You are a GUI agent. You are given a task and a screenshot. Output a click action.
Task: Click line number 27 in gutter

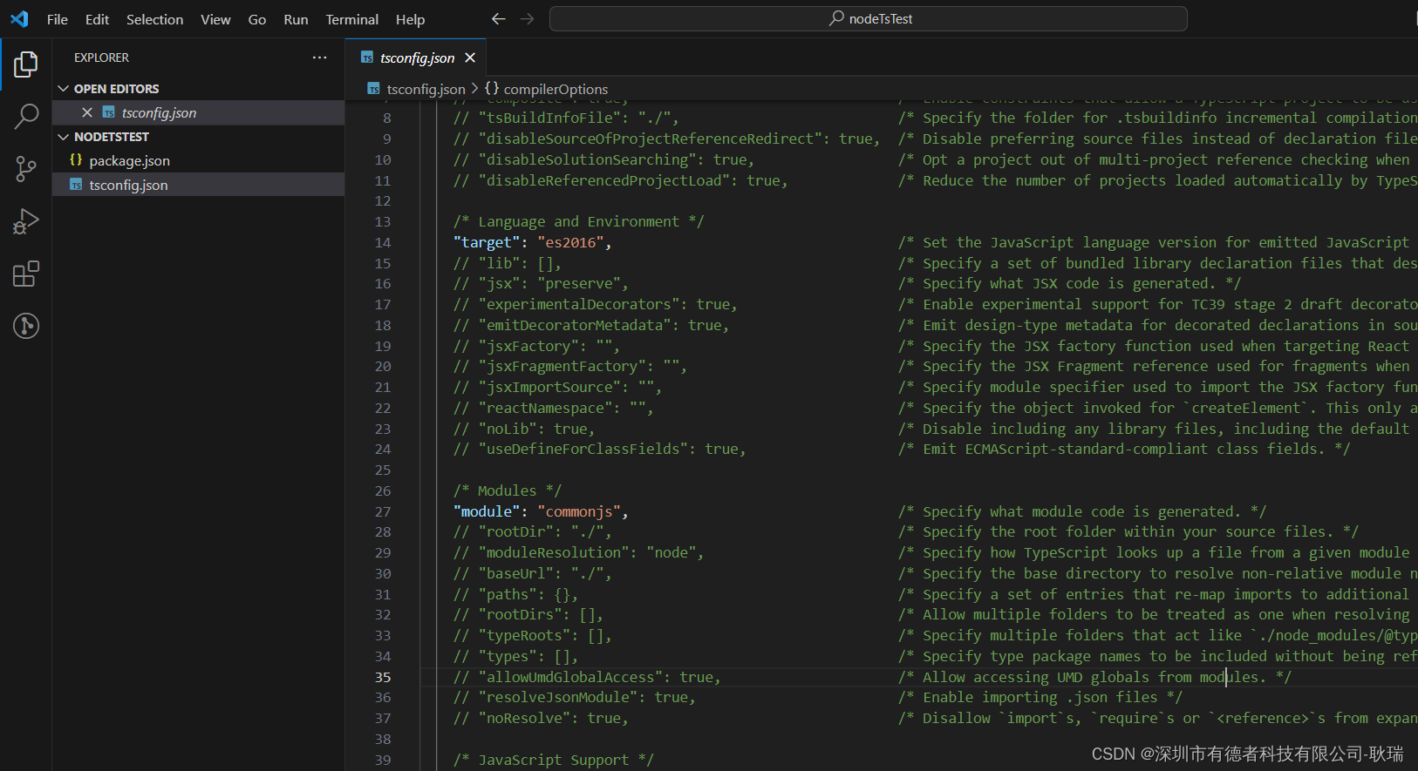[383, 511]
